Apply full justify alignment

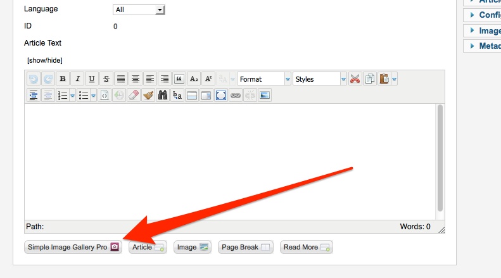point(121,79)
